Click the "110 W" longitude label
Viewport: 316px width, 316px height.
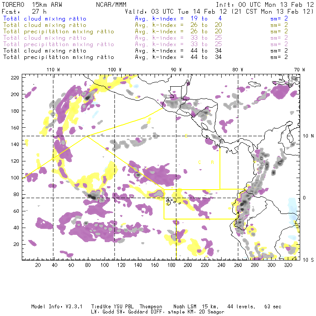[x=53, y=70]
